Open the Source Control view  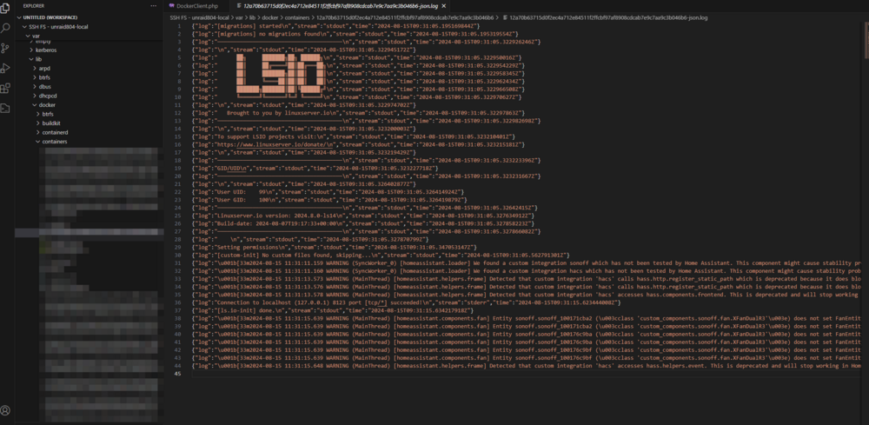pyautogui.click(x=5, y=48)
